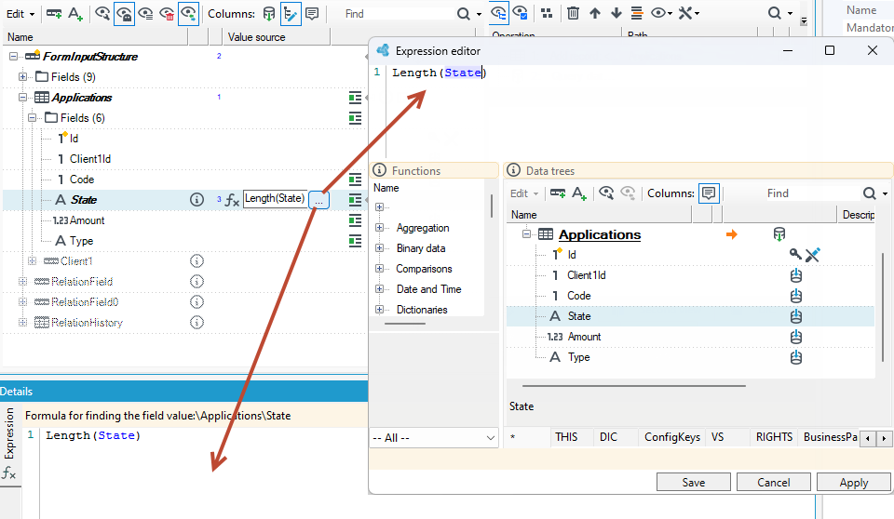Click the info icon on Client1 row
The width and height of the screenshot is (894, 519).
(196, 261)
